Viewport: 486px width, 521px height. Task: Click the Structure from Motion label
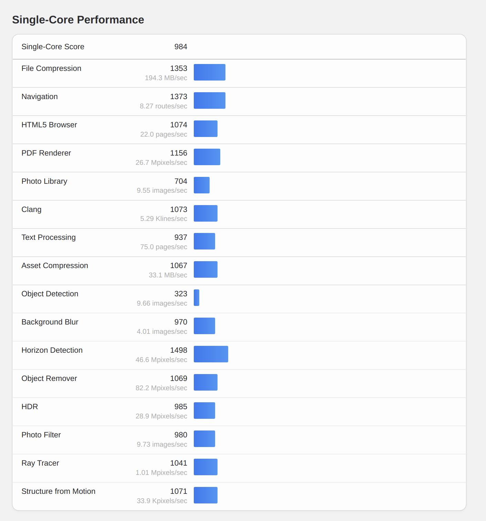coord(58,491)
